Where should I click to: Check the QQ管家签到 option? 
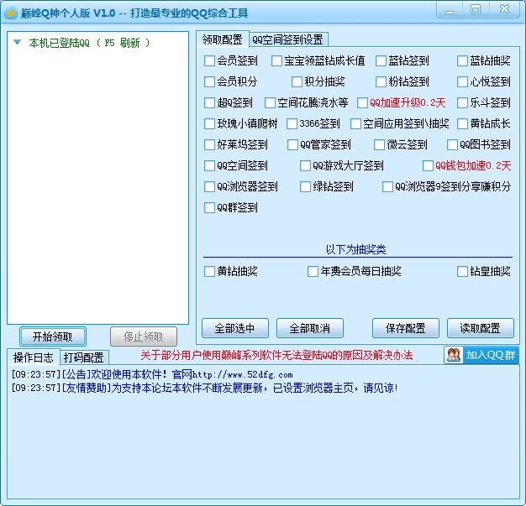click(x=292, y=145)
